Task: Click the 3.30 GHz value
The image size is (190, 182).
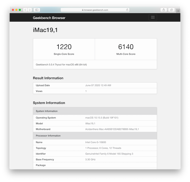Action: click(90, 159)
